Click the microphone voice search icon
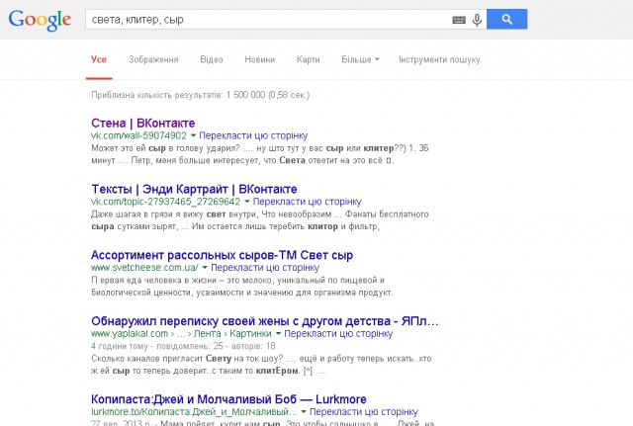Viewport: 633px width, 426px height. pos(477,20)
